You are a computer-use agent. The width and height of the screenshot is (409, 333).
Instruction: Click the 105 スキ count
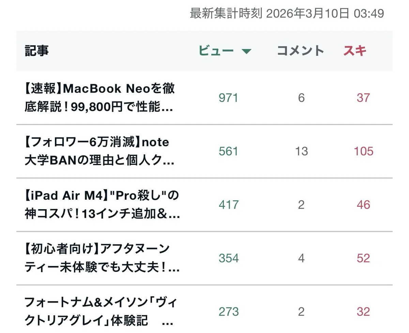click(x=363, y=151)
